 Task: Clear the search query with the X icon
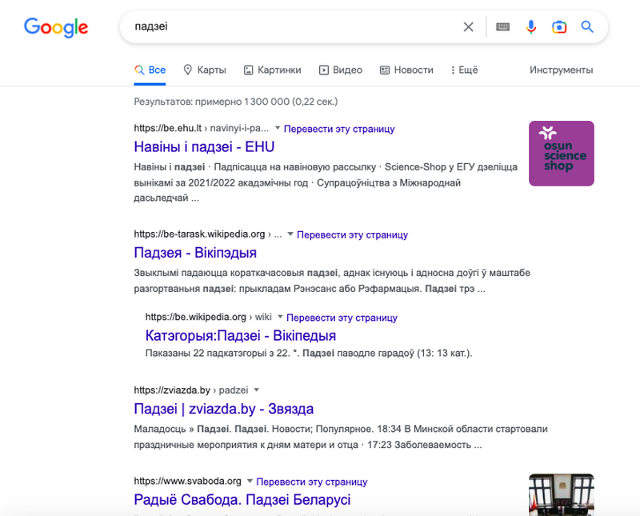click(469, 27)
